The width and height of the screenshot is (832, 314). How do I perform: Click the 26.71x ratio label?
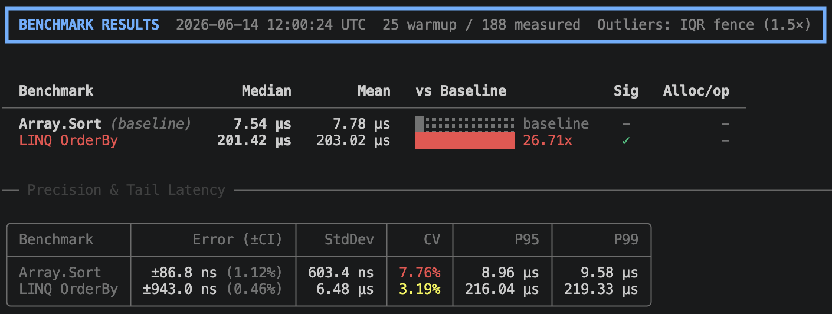(548, 140)
